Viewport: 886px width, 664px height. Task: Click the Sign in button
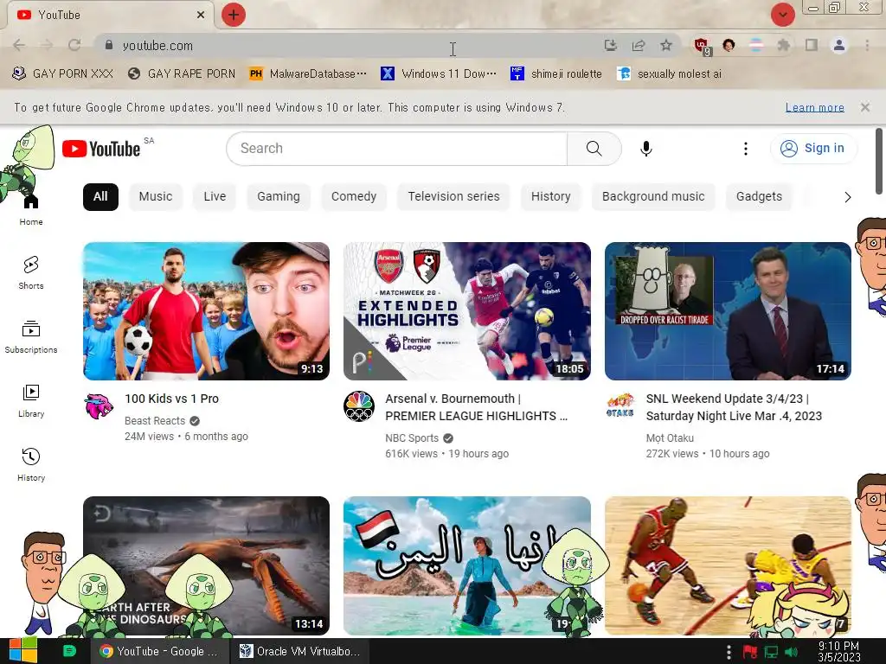coord(813,149)
